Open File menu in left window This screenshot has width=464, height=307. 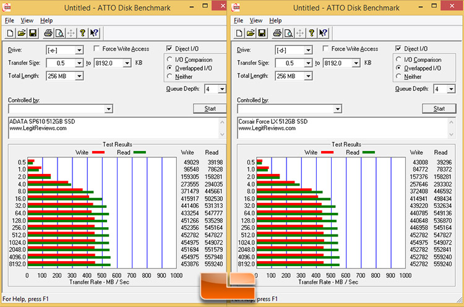point(9,20)
